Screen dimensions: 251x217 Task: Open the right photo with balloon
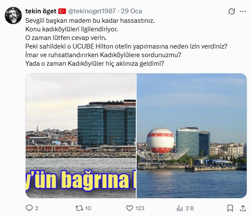191,136
